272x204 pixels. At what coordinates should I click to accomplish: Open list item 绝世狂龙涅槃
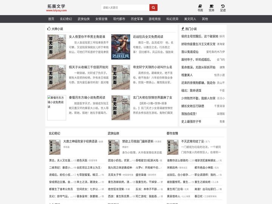click(116, 189)
